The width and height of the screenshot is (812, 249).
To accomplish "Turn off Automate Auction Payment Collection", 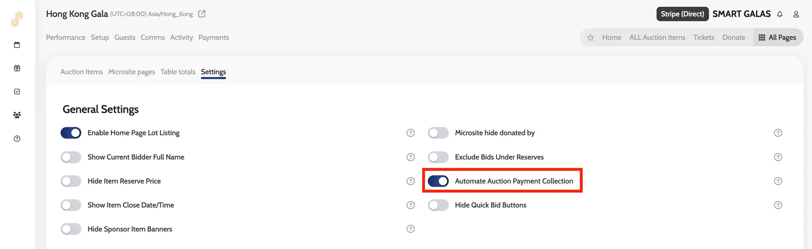I will pos(438,181).
